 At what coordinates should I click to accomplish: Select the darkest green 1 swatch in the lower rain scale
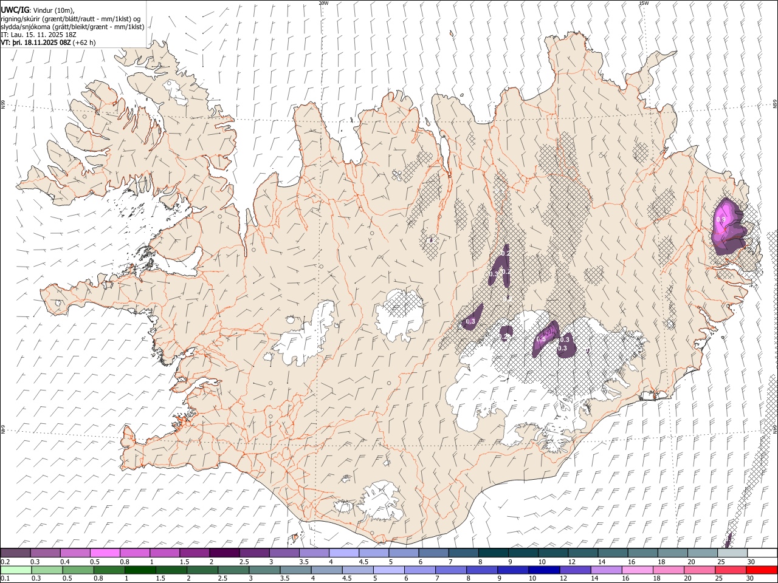[x=140, y=570]
